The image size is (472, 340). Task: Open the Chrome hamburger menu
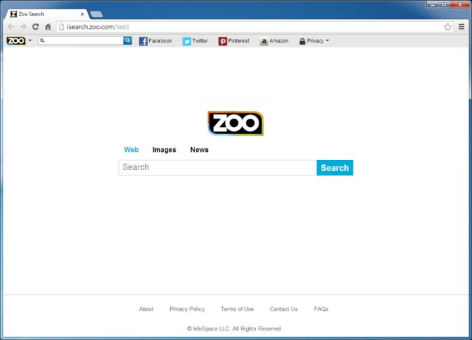pos(461,27)
